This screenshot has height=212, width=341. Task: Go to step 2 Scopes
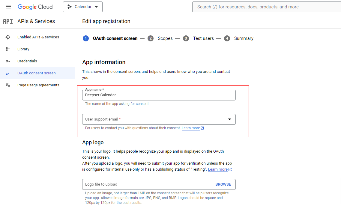point(160,38)
